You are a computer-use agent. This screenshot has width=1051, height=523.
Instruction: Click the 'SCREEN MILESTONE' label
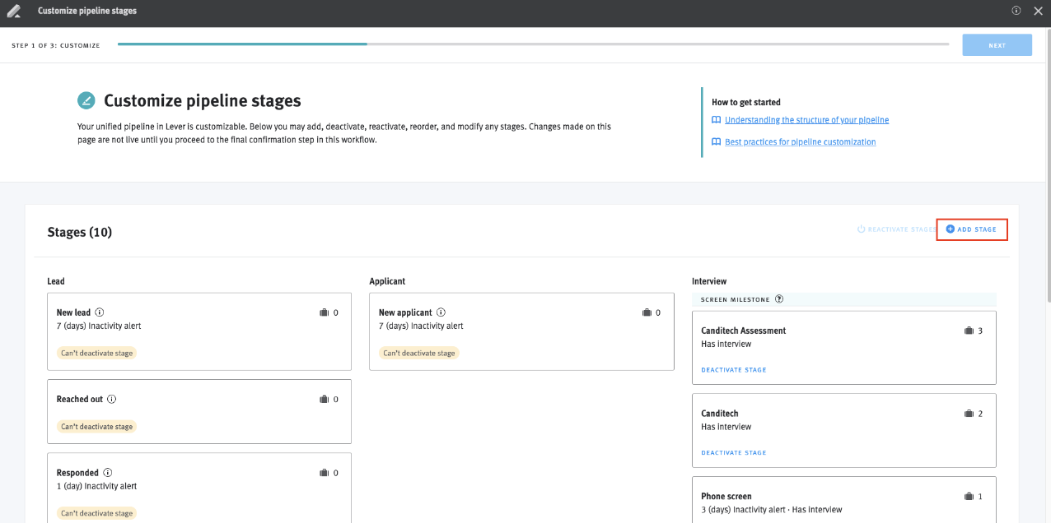[x=736, y=299]
